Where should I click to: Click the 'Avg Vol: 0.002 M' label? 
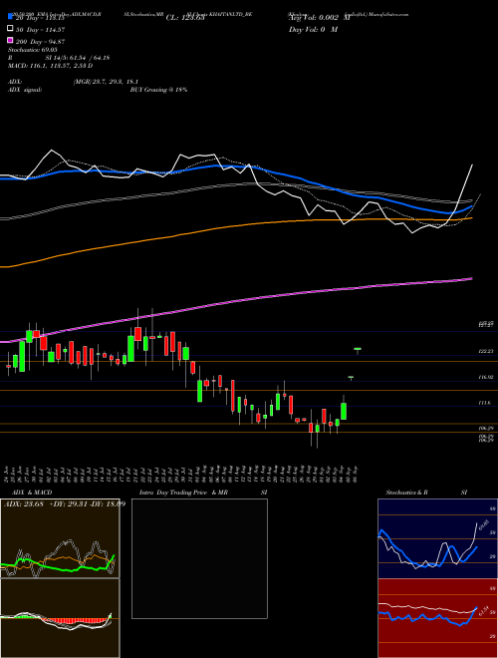click(319, 18)
